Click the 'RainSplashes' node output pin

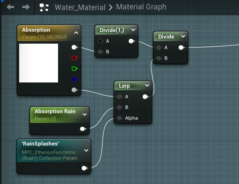pos(84,168)
